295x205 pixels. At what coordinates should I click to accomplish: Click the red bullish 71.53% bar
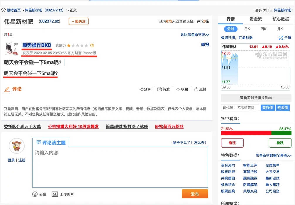(x=246, y=133)
